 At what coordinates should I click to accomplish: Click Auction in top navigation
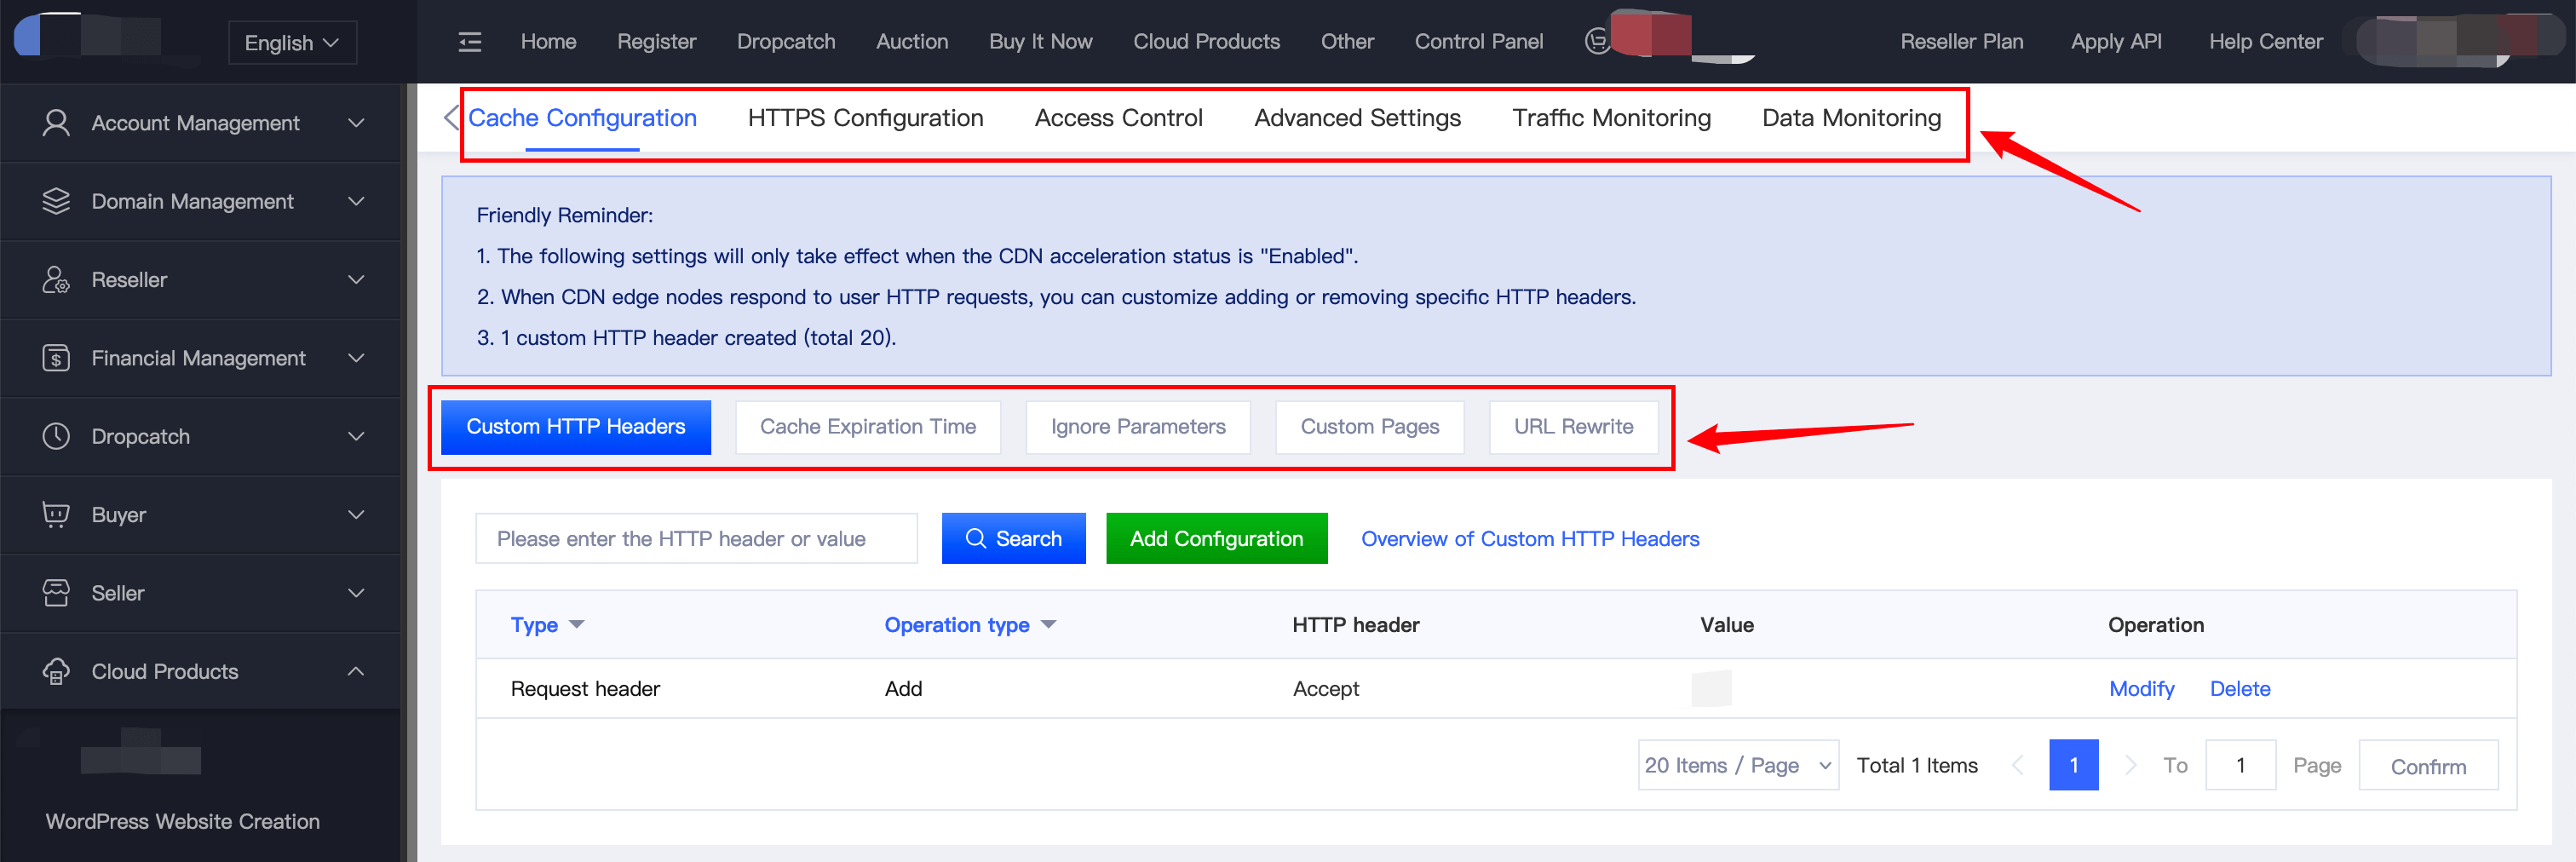coord(912,42)
